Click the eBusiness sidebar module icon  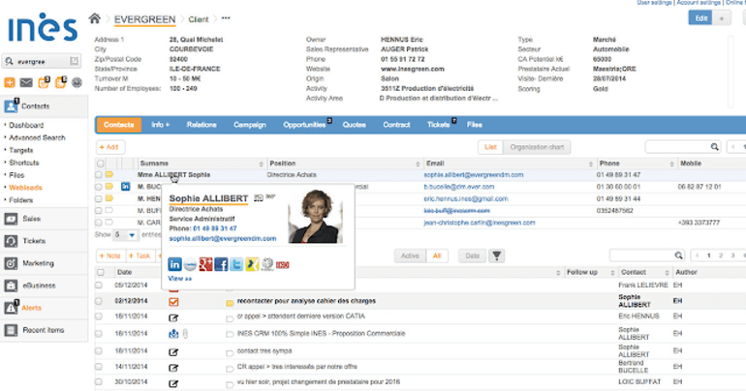click(x=11, y=286)
